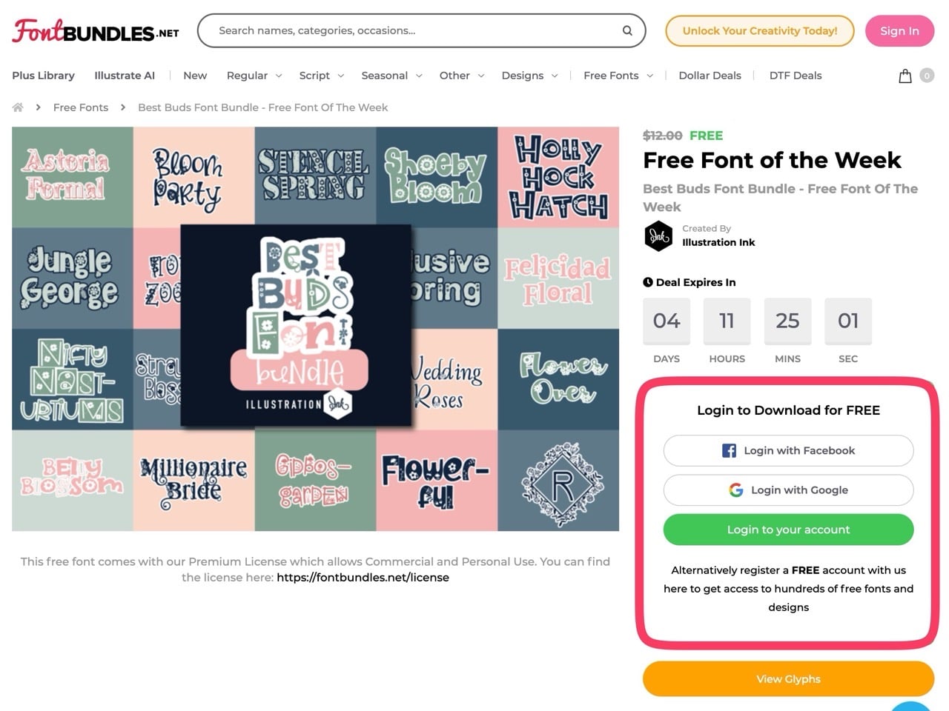Open the fontbundles.net/license link

pyautogui.click(x=362, y=577)
